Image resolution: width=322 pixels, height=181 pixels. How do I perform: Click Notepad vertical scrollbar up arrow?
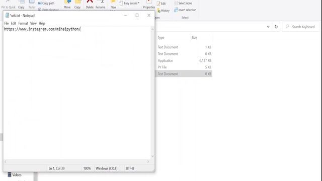[x=152, y=29]
